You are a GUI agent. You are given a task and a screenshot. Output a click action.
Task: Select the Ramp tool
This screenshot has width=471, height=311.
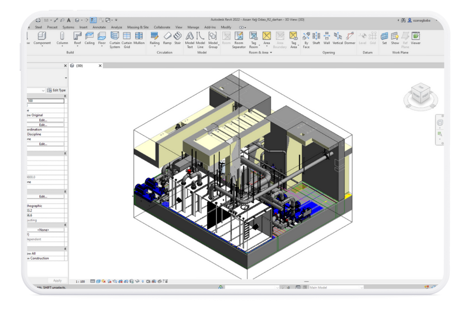point(167,38)
